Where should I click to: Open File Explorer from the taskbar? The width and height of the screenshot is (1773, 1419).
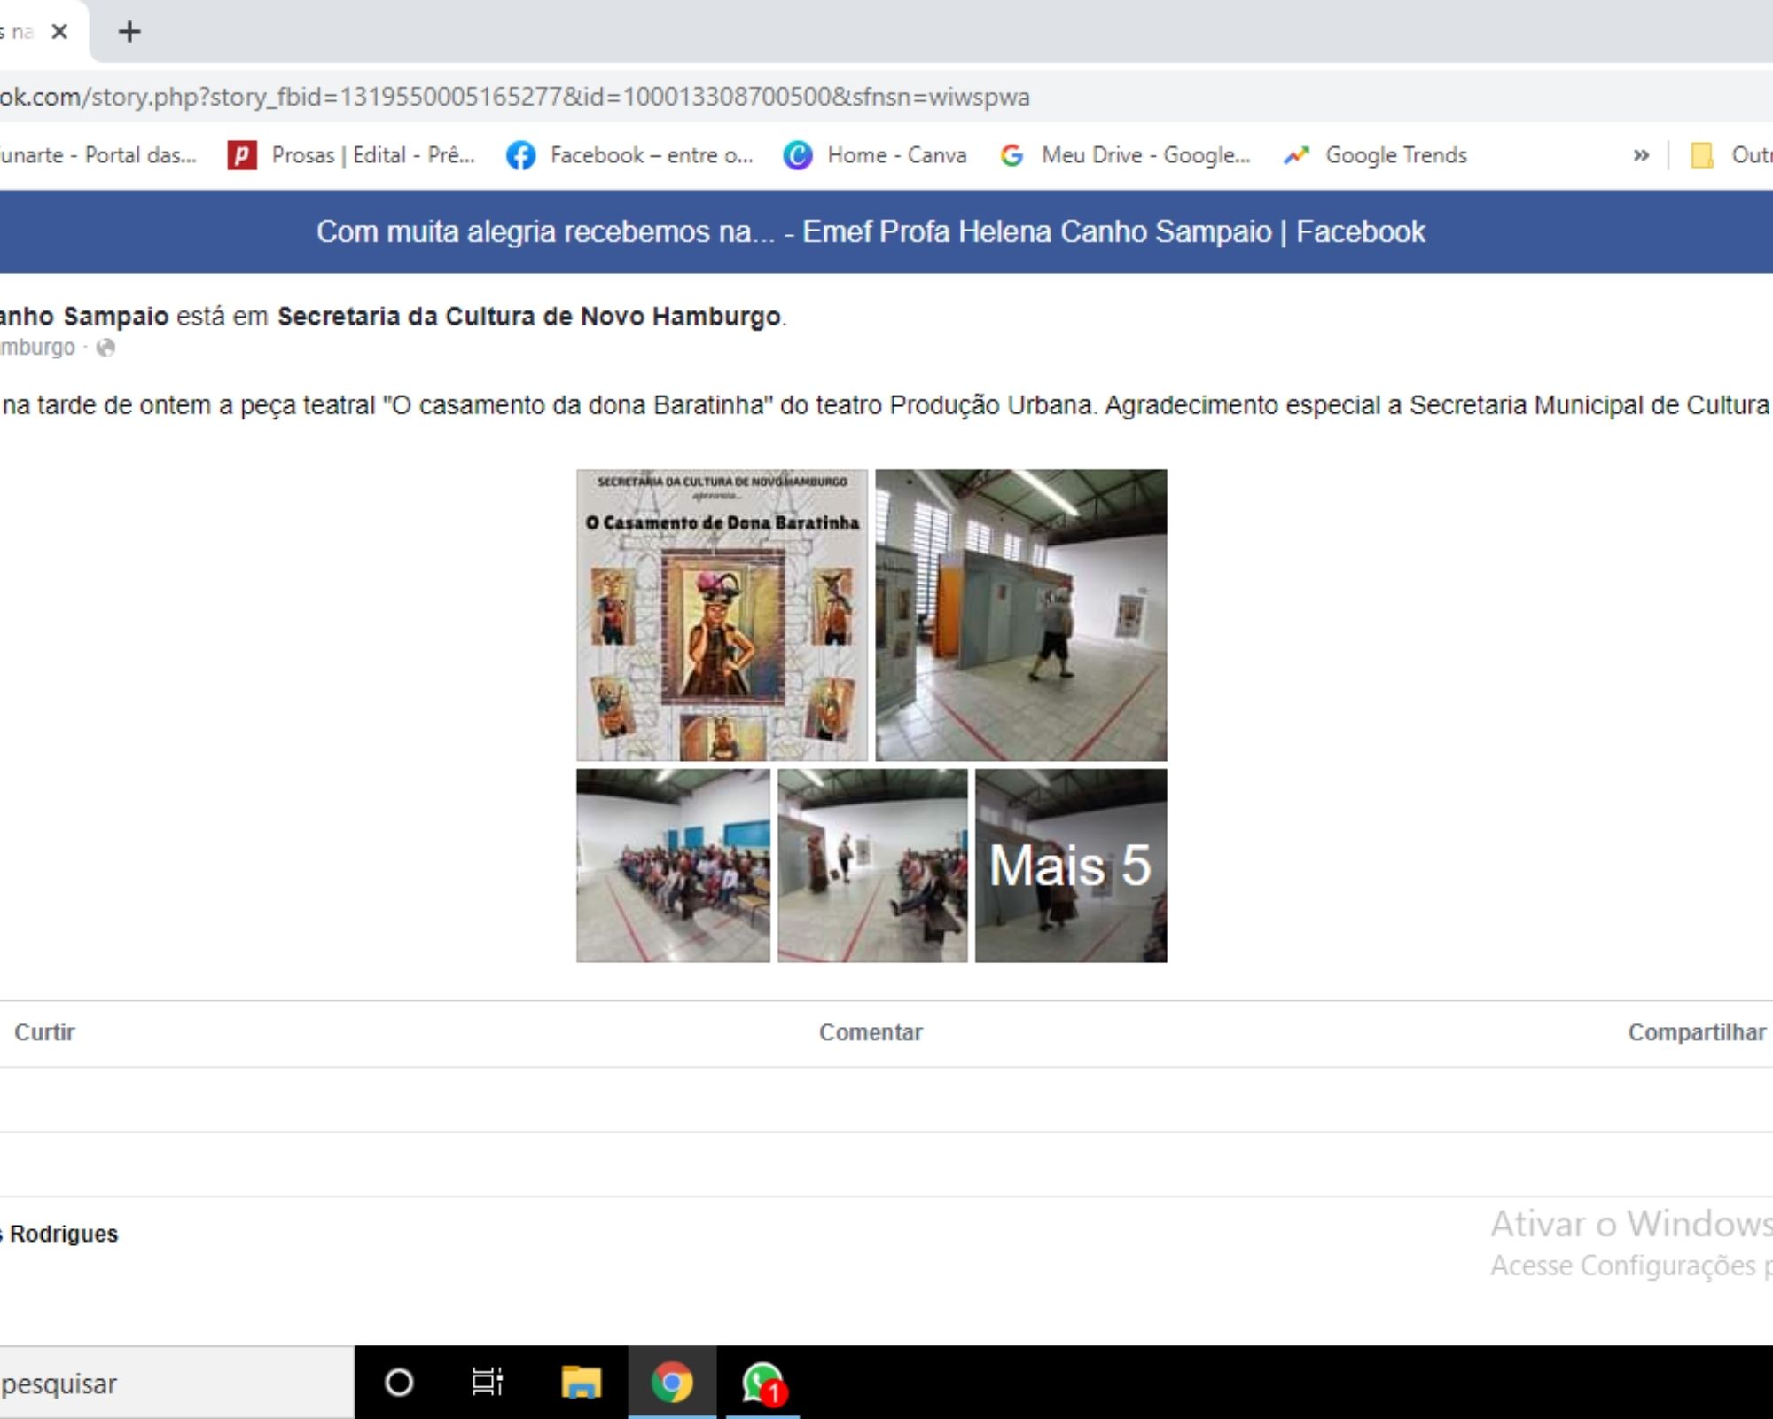coord(581,1383)
